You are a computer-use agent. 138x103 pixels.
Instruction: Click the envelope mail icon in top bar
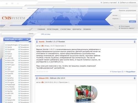pos(12,4)
